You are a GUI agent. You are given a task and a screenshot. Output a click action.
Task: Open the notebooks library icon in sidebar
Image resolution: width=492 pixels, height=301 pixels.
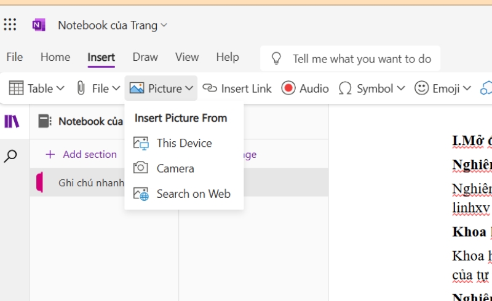(x=12, y=122)
